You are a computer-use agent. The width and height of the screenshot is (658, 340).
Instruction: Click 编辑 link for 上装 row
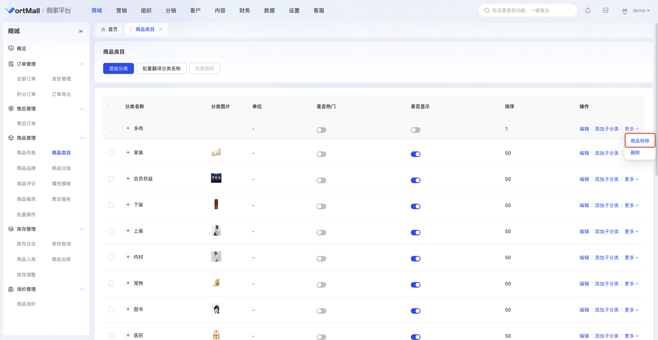click(x=584, y=231)
